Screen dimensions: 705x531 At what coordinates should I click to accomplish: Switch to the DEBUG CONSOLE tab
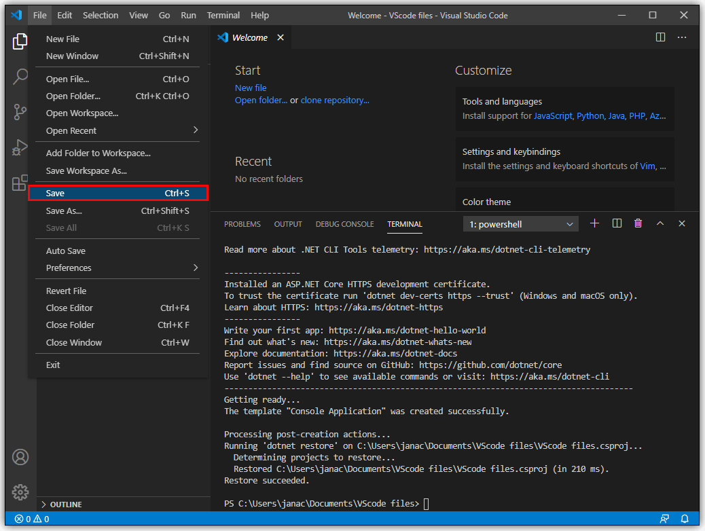(345, 224)
